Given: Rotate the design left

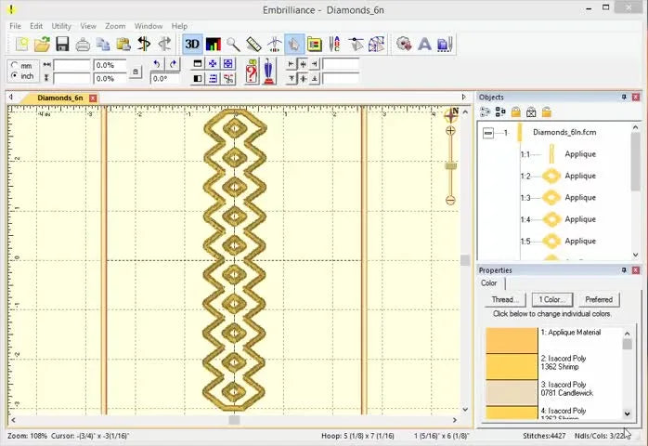Looking at the screenshot, I should 157,64.
